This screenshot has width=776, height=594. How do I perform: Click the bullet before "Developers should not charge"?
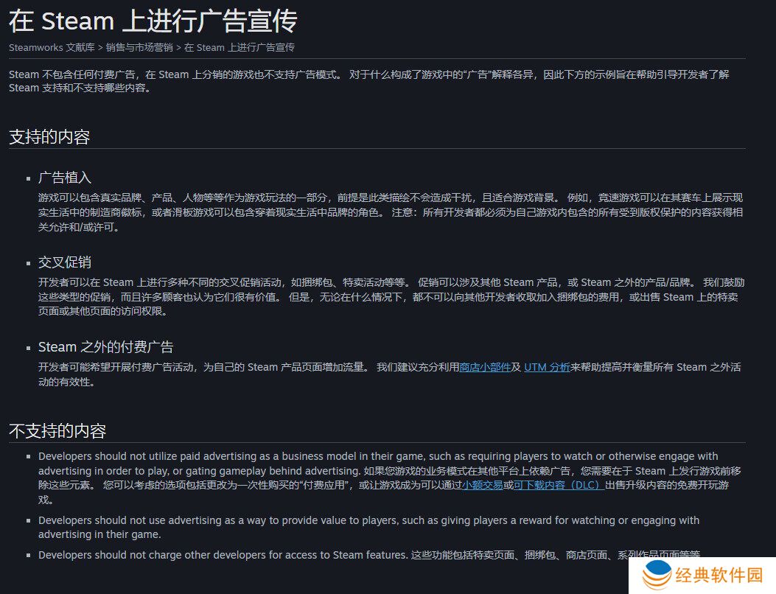pos(28,555)
